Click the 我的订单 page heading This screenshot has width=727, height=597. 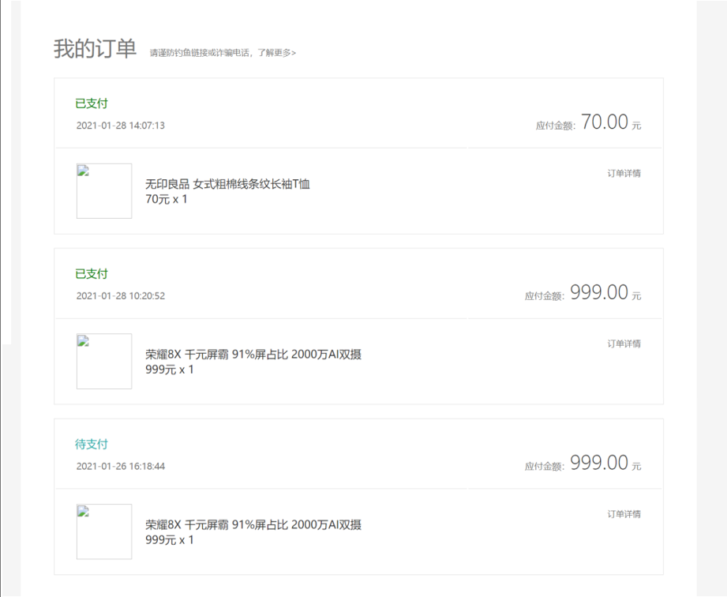click(95, 48)
